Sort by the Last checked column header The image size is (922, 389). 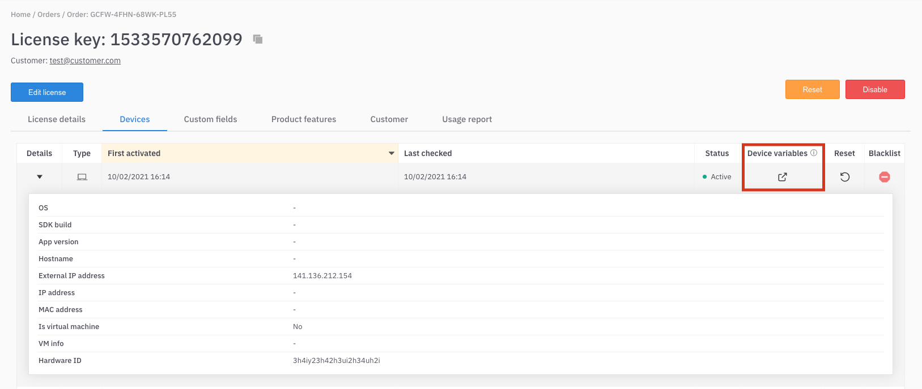click(x=428, y=153)
